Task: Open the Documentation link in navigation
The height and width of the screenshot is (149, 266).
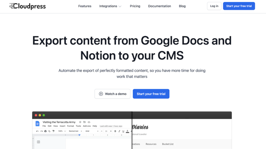Action: [x=159, y=6]
